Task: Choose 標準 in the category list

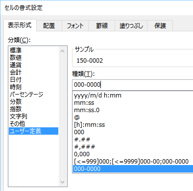Action: pyautogui.click(x=33, y=50)
